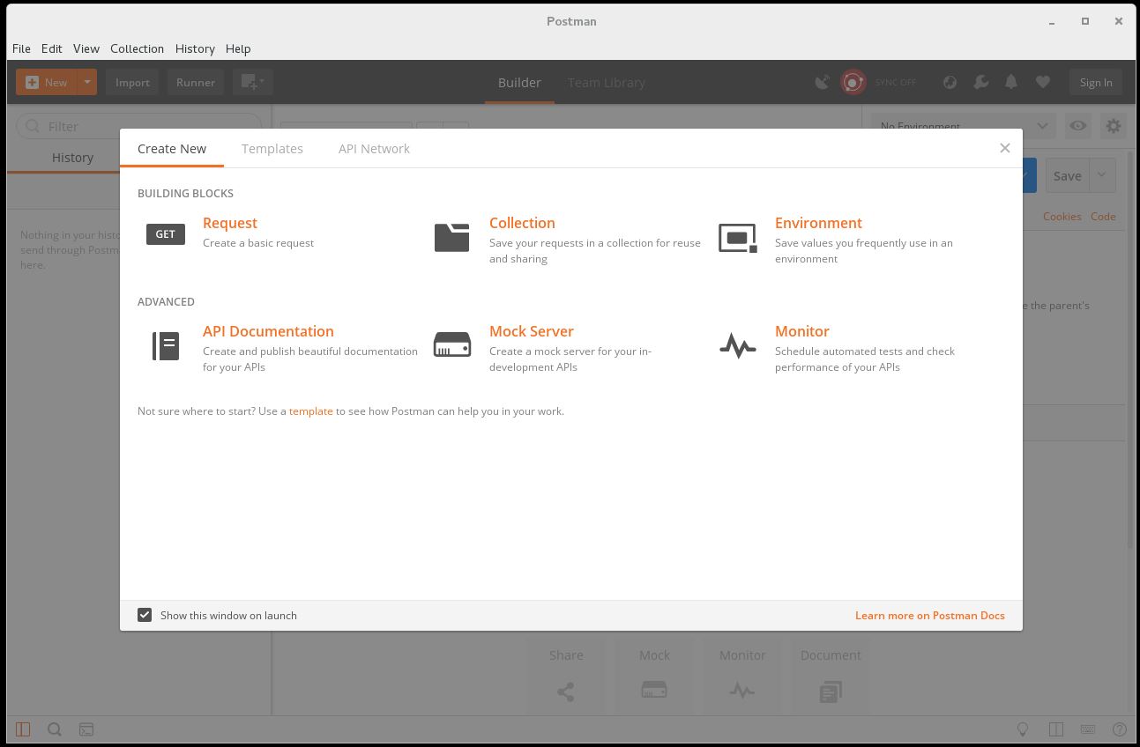Toggle the sidebar icon in status bar
This screenshot has width=1140, height=747.
[x=23, y=729]
